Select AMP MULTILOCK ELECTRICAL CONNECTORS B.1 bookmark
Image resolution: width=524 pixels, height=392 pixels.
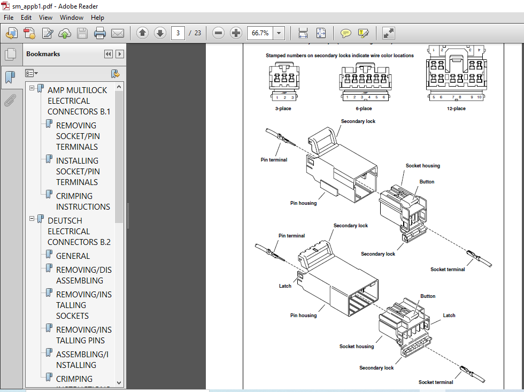tap(79, 101)
